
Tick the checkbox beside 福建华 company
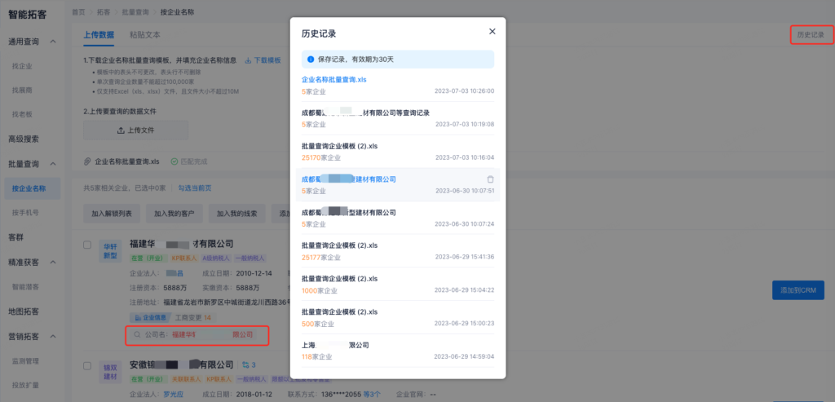(87, 244)
